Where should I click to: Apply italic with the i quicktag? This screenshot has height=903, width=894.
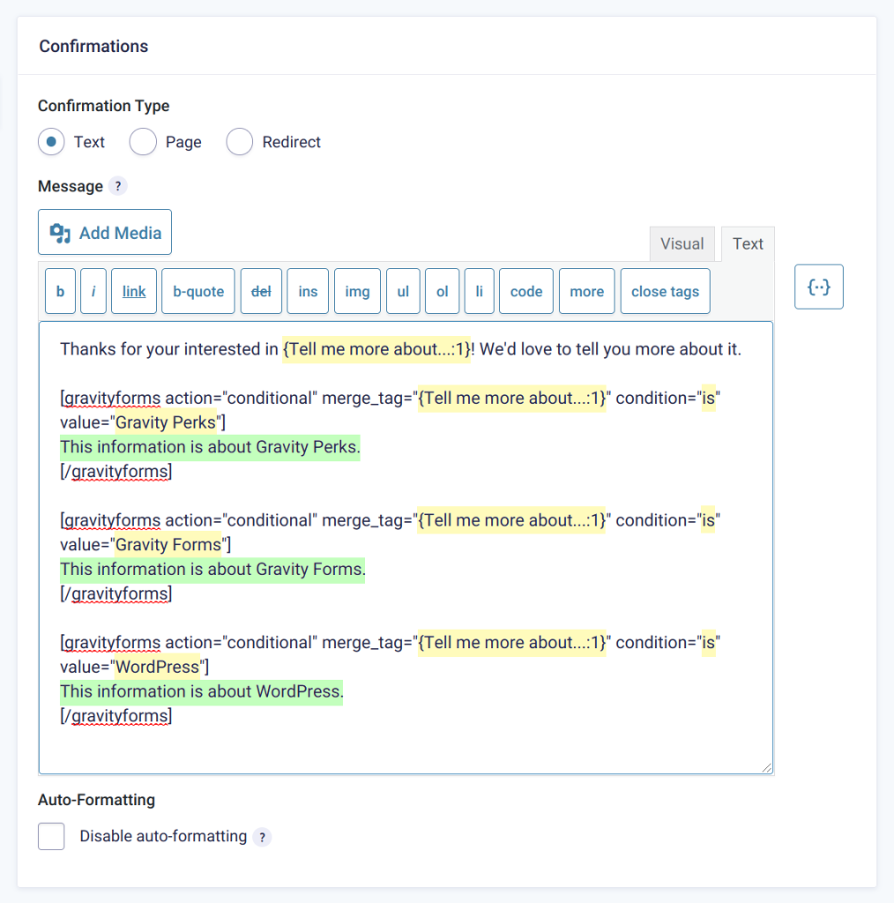(93, 291)
